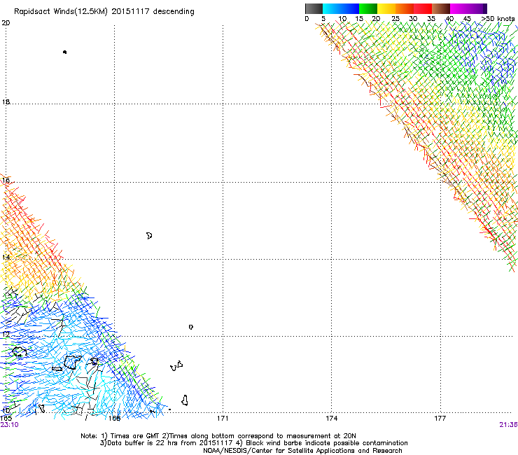The image size is (518, 455).
Task: Click the legend tick label '10'
Action: pos(342,19)
